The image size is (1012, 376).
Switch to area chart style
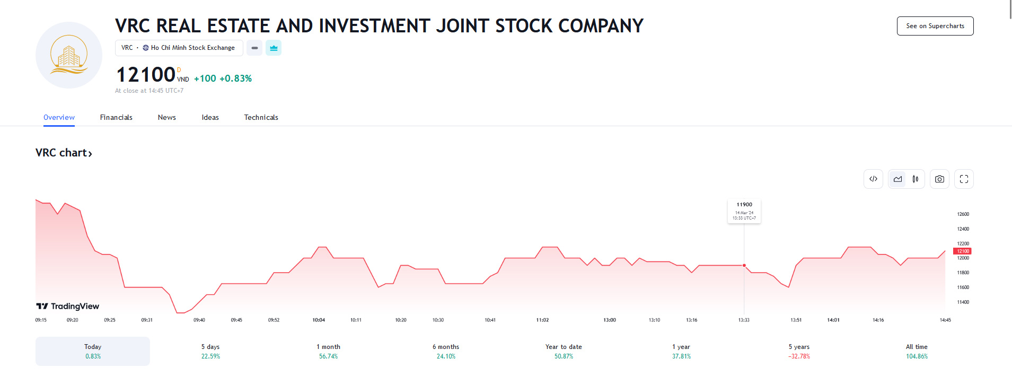(x=897, y=179)
